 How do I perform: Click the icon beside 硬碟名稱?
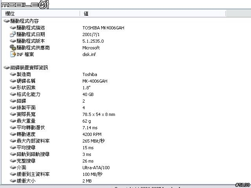pos(13,81)
